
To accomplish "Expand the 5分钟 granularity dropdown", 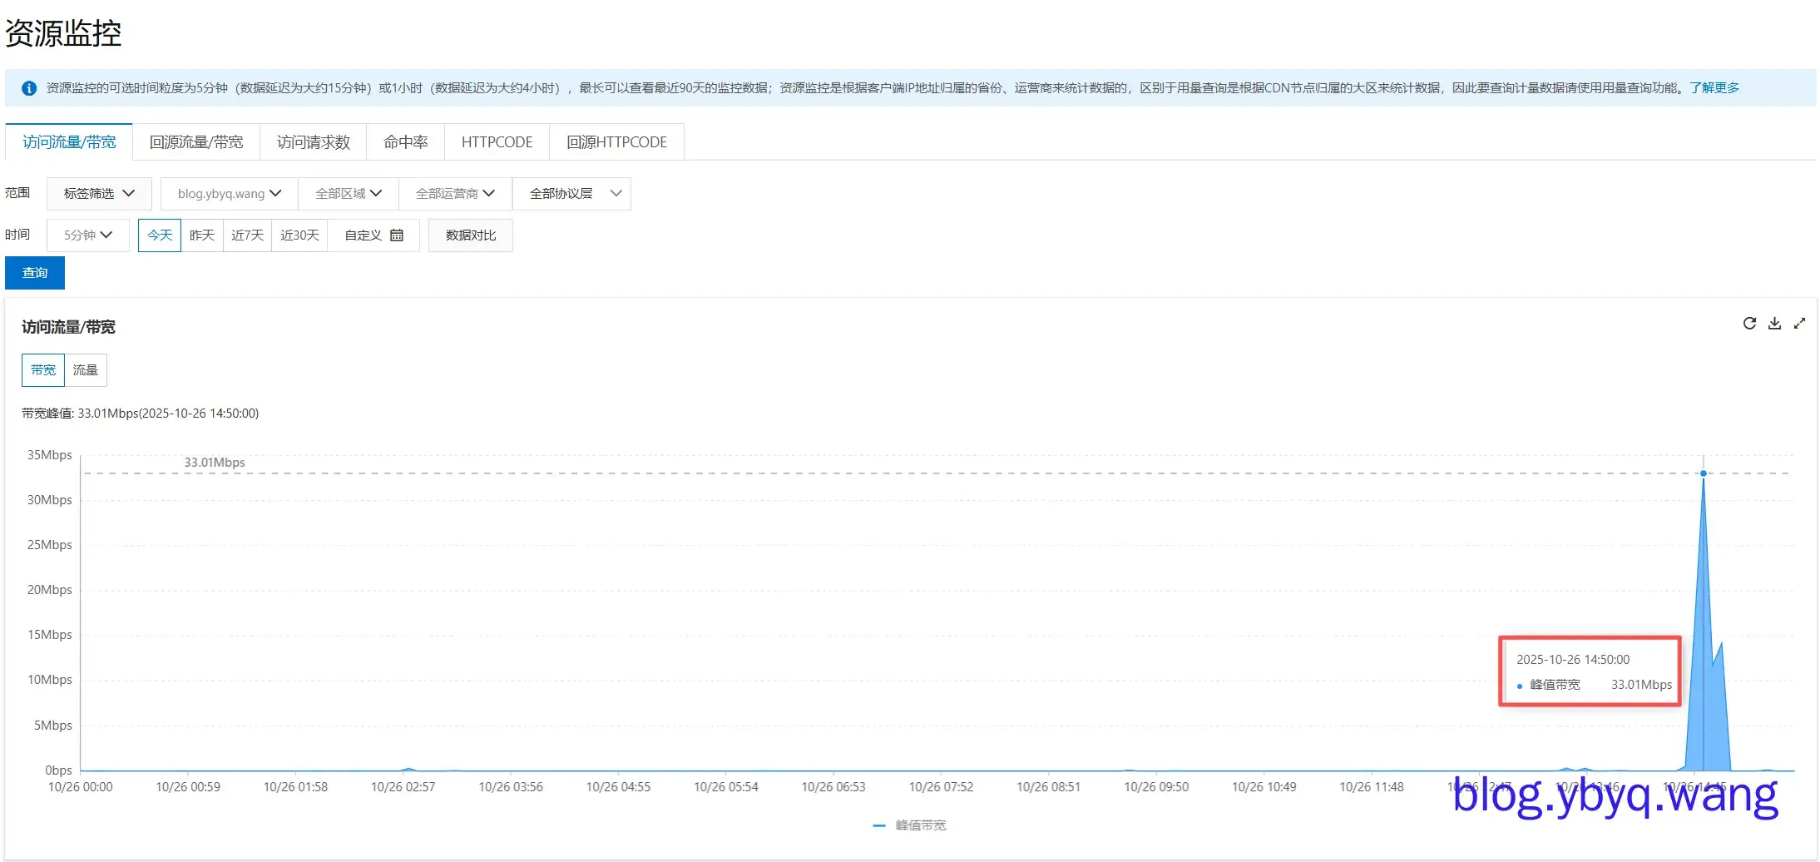I will (87, 235).
